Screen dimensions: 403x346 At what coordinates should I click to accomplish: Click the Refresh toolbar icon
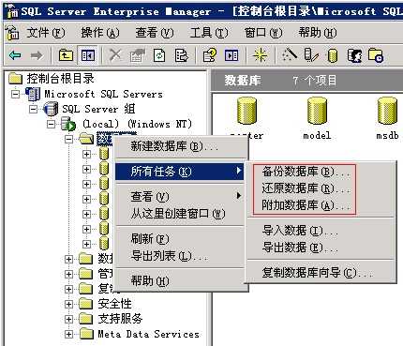pyautogui.click(x=159, y=55)
